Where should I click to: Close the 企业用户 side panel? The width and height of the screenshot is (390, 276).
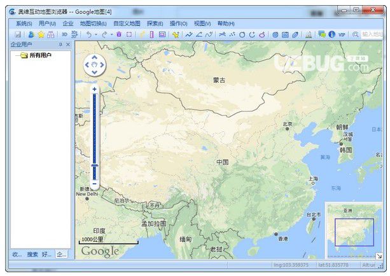click(68, 45)
